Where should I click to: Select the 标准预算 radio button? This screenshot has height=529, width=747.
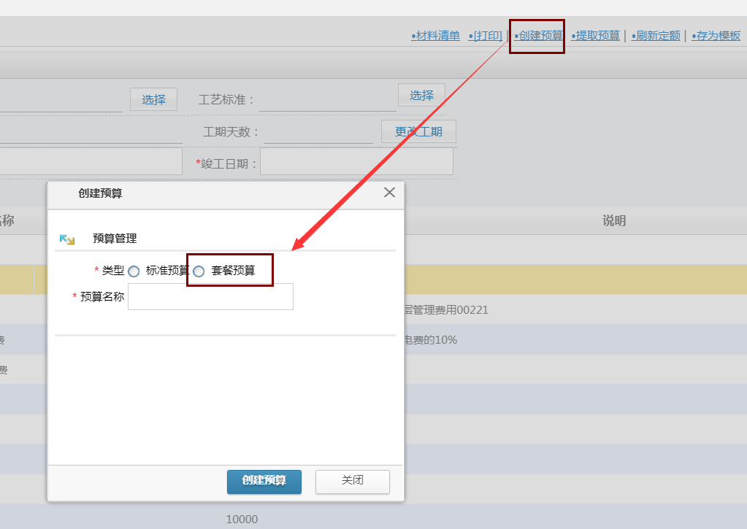pos(134,271)
